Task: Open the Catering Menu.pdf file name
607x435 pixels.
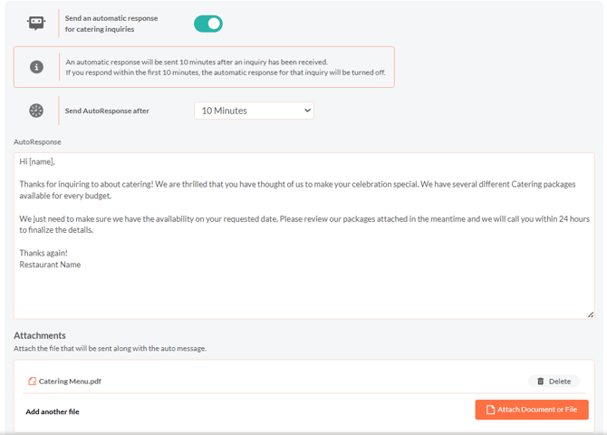Action: 70,382
